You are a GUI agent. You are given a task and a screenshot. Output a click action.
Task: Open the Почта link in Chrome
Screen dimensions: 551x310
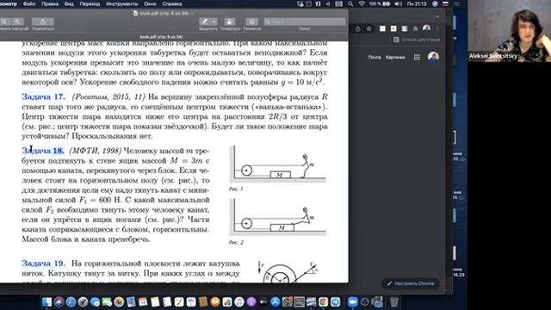375,57
